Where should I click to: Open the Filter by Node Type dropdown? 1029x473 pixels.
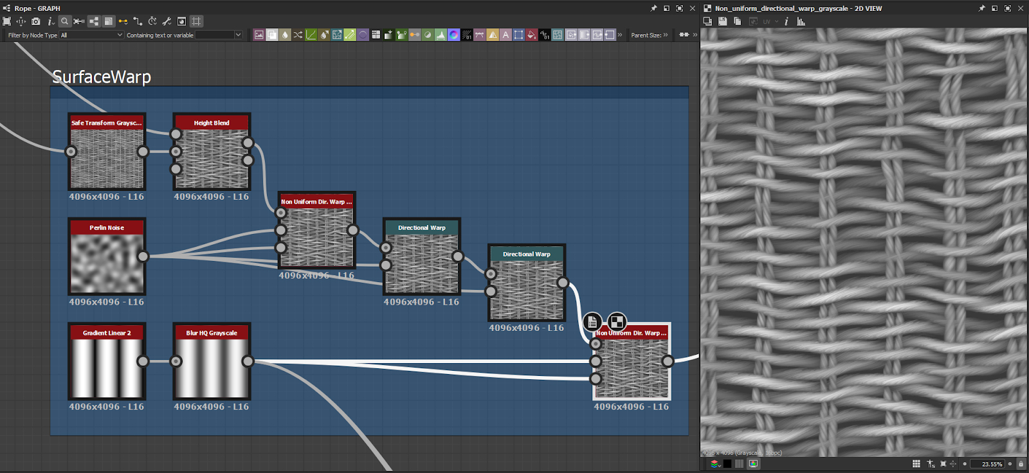[91, 35]
